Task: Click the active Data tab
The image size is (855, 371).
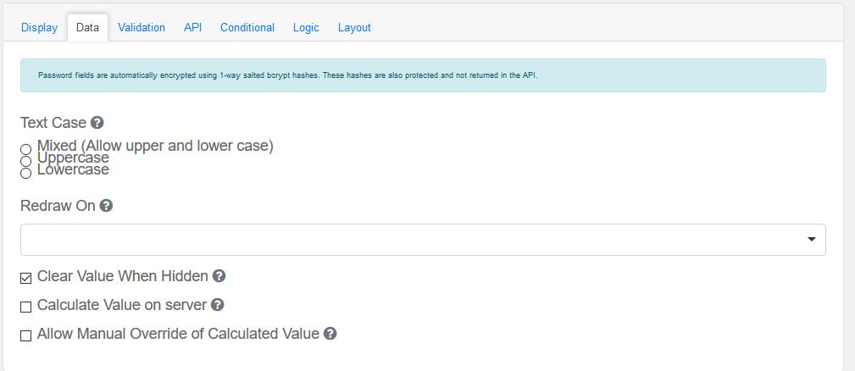Action: (x=87, y=27)
